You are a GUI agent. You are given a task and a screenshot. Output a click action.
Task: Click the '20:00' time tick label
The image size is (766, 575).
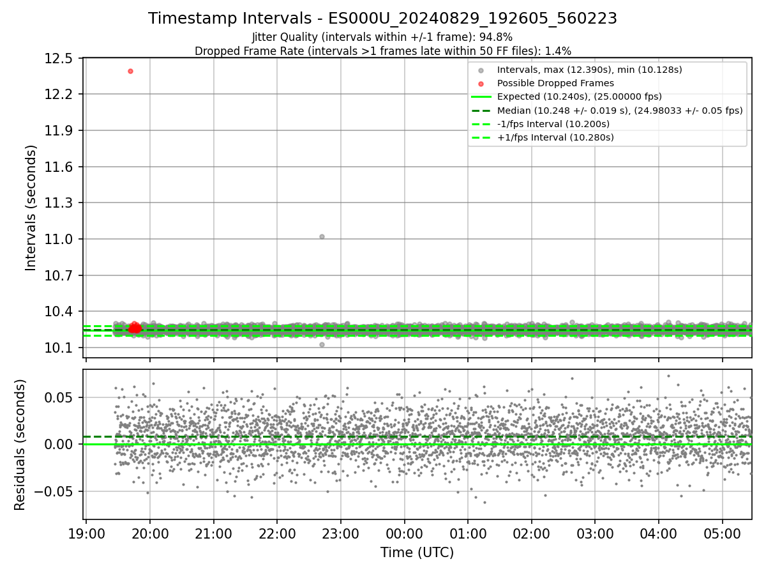click(x=150, y=533)
